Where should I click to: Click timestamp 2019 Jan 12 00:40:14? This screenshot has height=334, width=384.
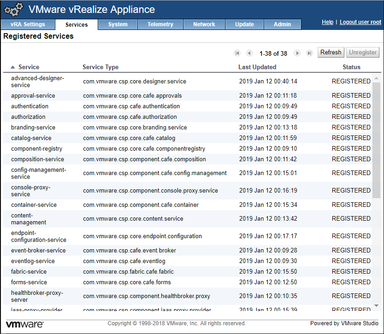268,81
